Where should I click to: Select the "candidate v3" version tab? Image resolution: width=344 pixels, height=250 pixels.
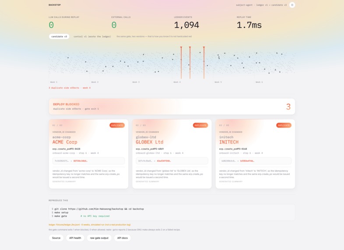[x=59, y=37]
